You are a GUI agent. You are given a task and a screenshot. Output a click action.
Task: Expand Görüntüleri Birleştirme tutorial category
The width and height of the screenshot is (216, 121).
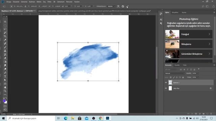[189, 54]
